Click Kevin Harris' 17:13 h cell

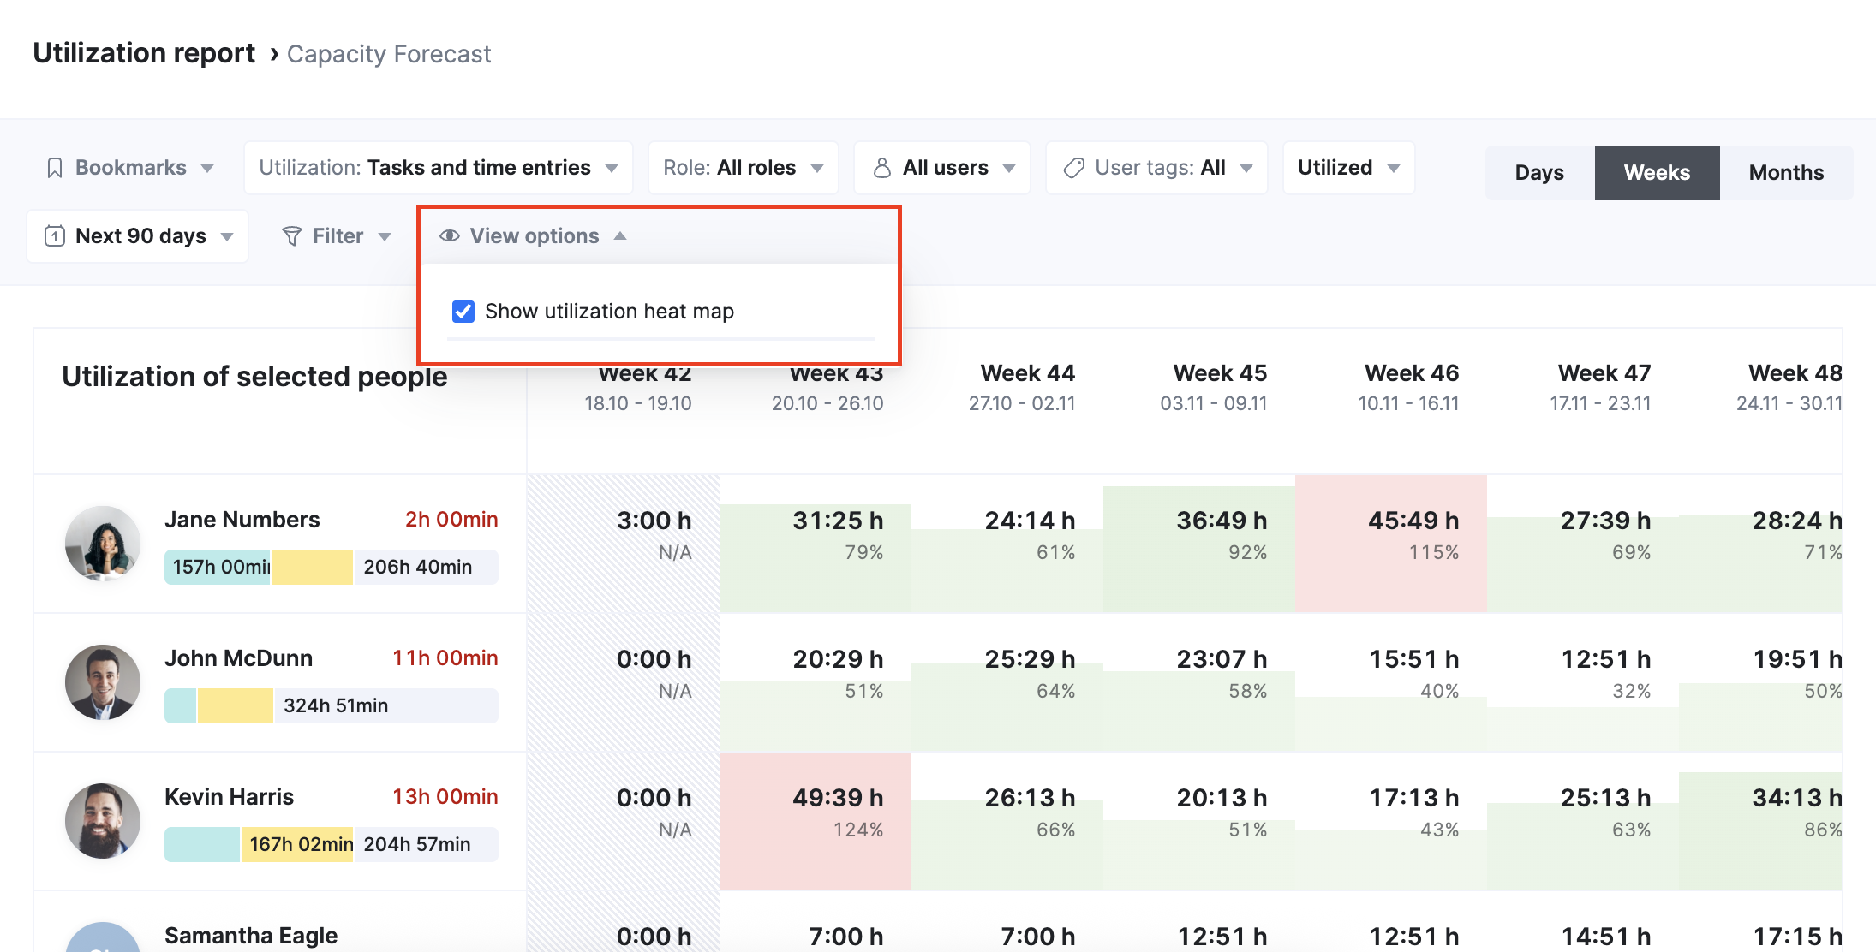(1391, 821)
